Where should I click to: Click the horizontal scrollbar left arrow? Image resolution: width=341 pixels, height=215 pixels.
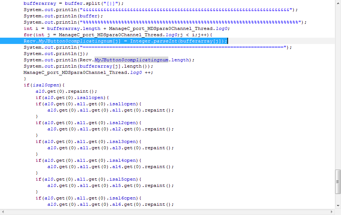click(3, 212)
